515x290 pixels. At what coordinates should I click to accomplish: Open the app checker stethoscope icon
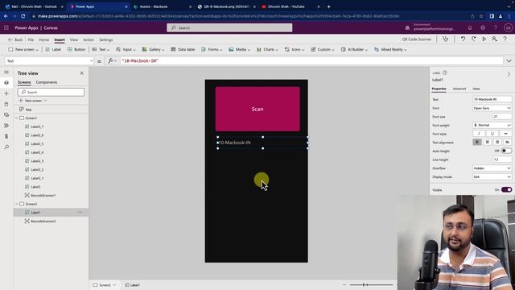(445, 39)
